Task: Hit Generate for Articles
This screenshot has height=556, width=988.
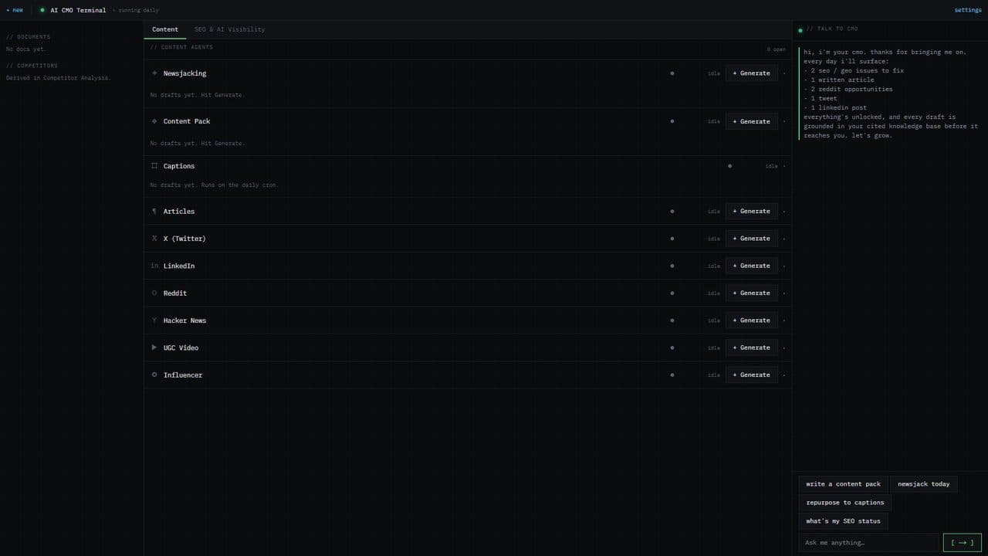Action: [x=751, y=211]
